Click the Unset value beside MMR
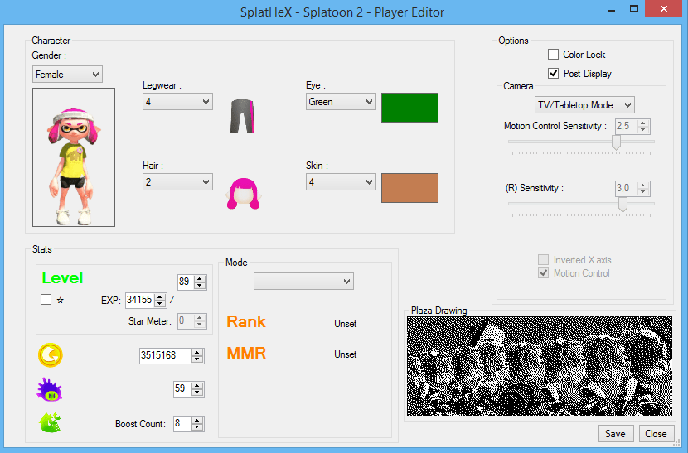Viewport: 688px width, 453px height. pyautogui.click(x=346, y=354)
